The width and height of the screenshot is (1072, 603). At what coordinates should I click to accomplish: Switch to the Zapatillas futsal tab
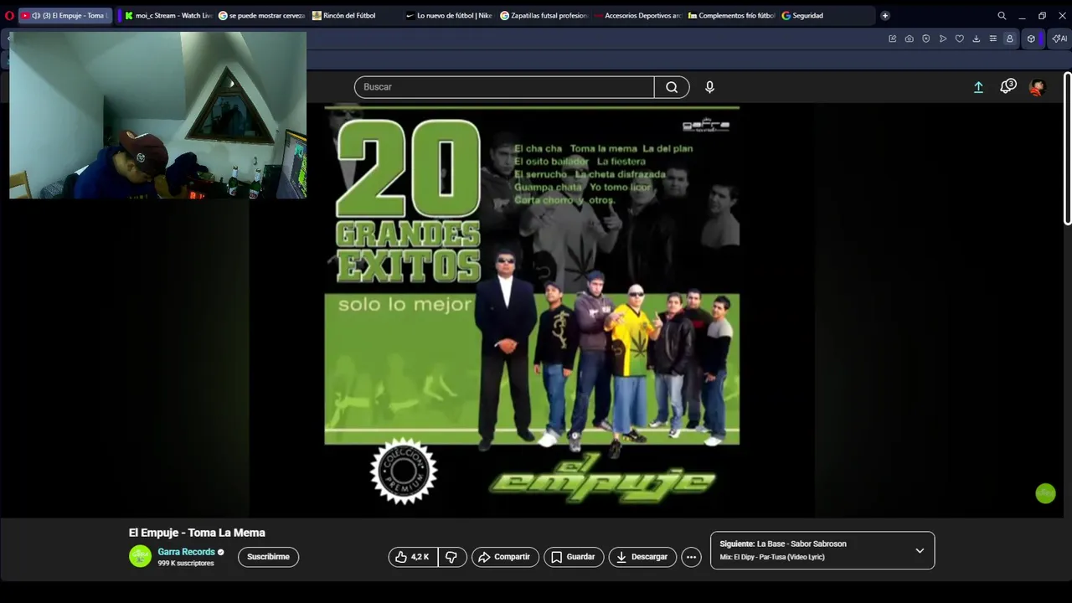click(543, 15)
